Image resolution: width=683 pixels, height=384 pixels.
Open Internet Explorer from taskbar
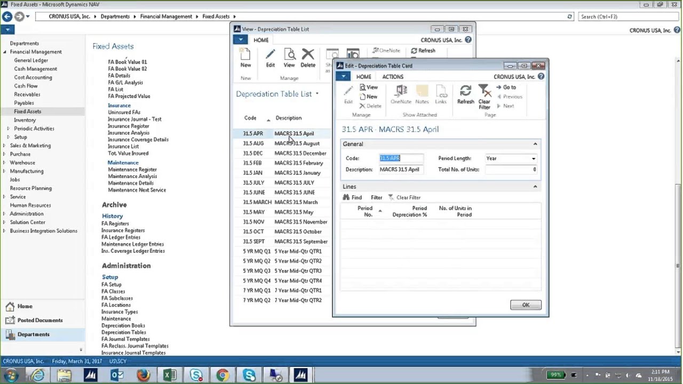click(38, 375)
